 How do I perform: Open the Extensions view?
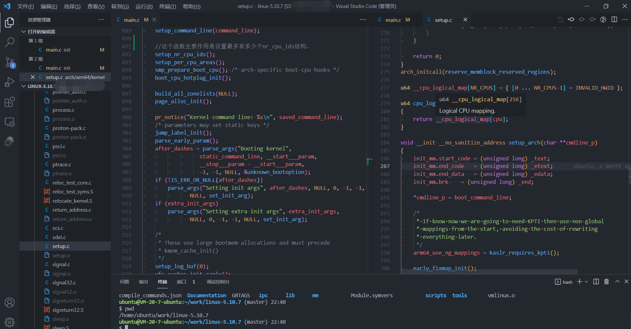pos(10,102)
